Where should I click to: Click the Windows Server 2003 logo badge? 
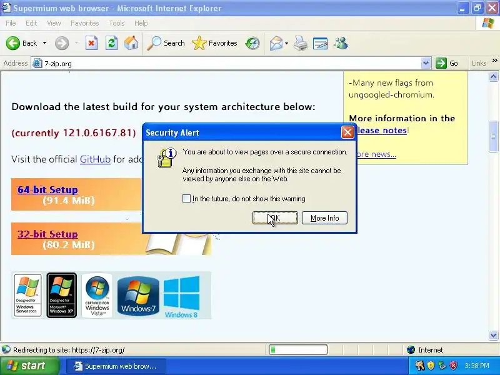pyautogui.click(x=27, y=295)
